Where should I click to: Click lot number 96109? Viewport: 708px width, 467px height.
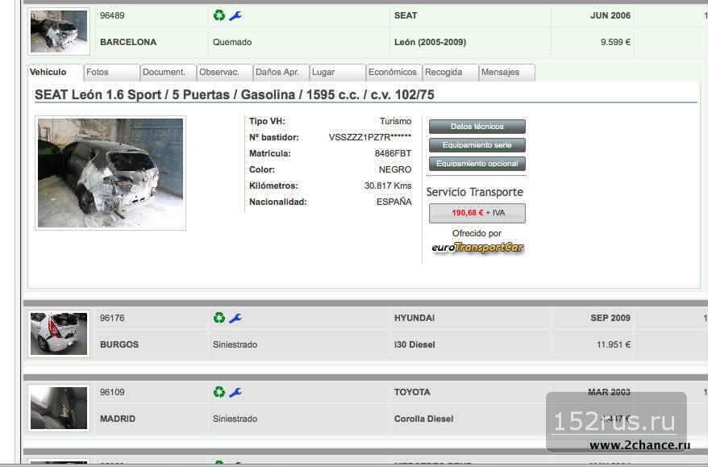click(x=112, y=392)
